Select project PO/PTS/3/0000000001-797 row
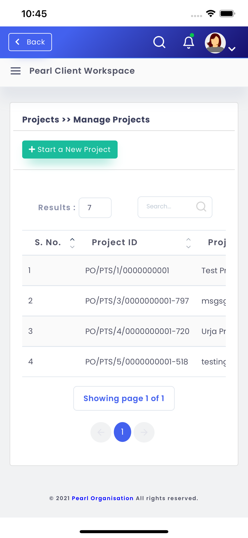Viewport: 248px width, 538px height. coord(137,301)
